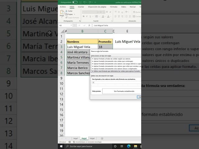199x149 pixels.
Task: Switch to the Insertar ribbon tab
Action: click(81, 7)
